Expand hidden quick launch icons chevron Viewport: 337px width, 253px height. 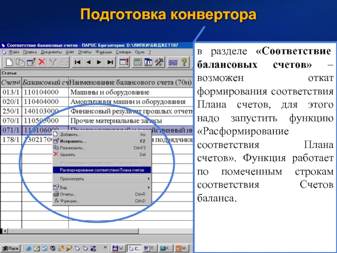pos(104,248)
